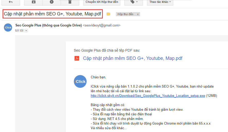Click the text Bảng cập nhật gồm có

click(108, 105)
